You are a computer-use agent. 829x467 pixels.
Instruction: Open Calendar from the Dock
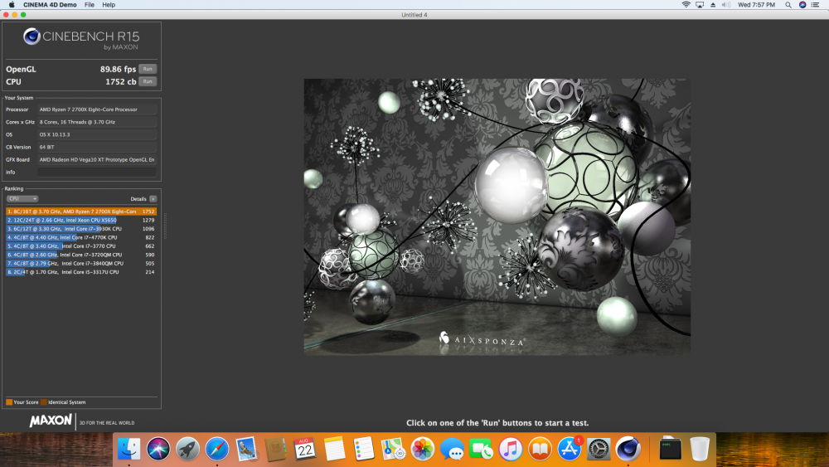click(x=304, y=449)
